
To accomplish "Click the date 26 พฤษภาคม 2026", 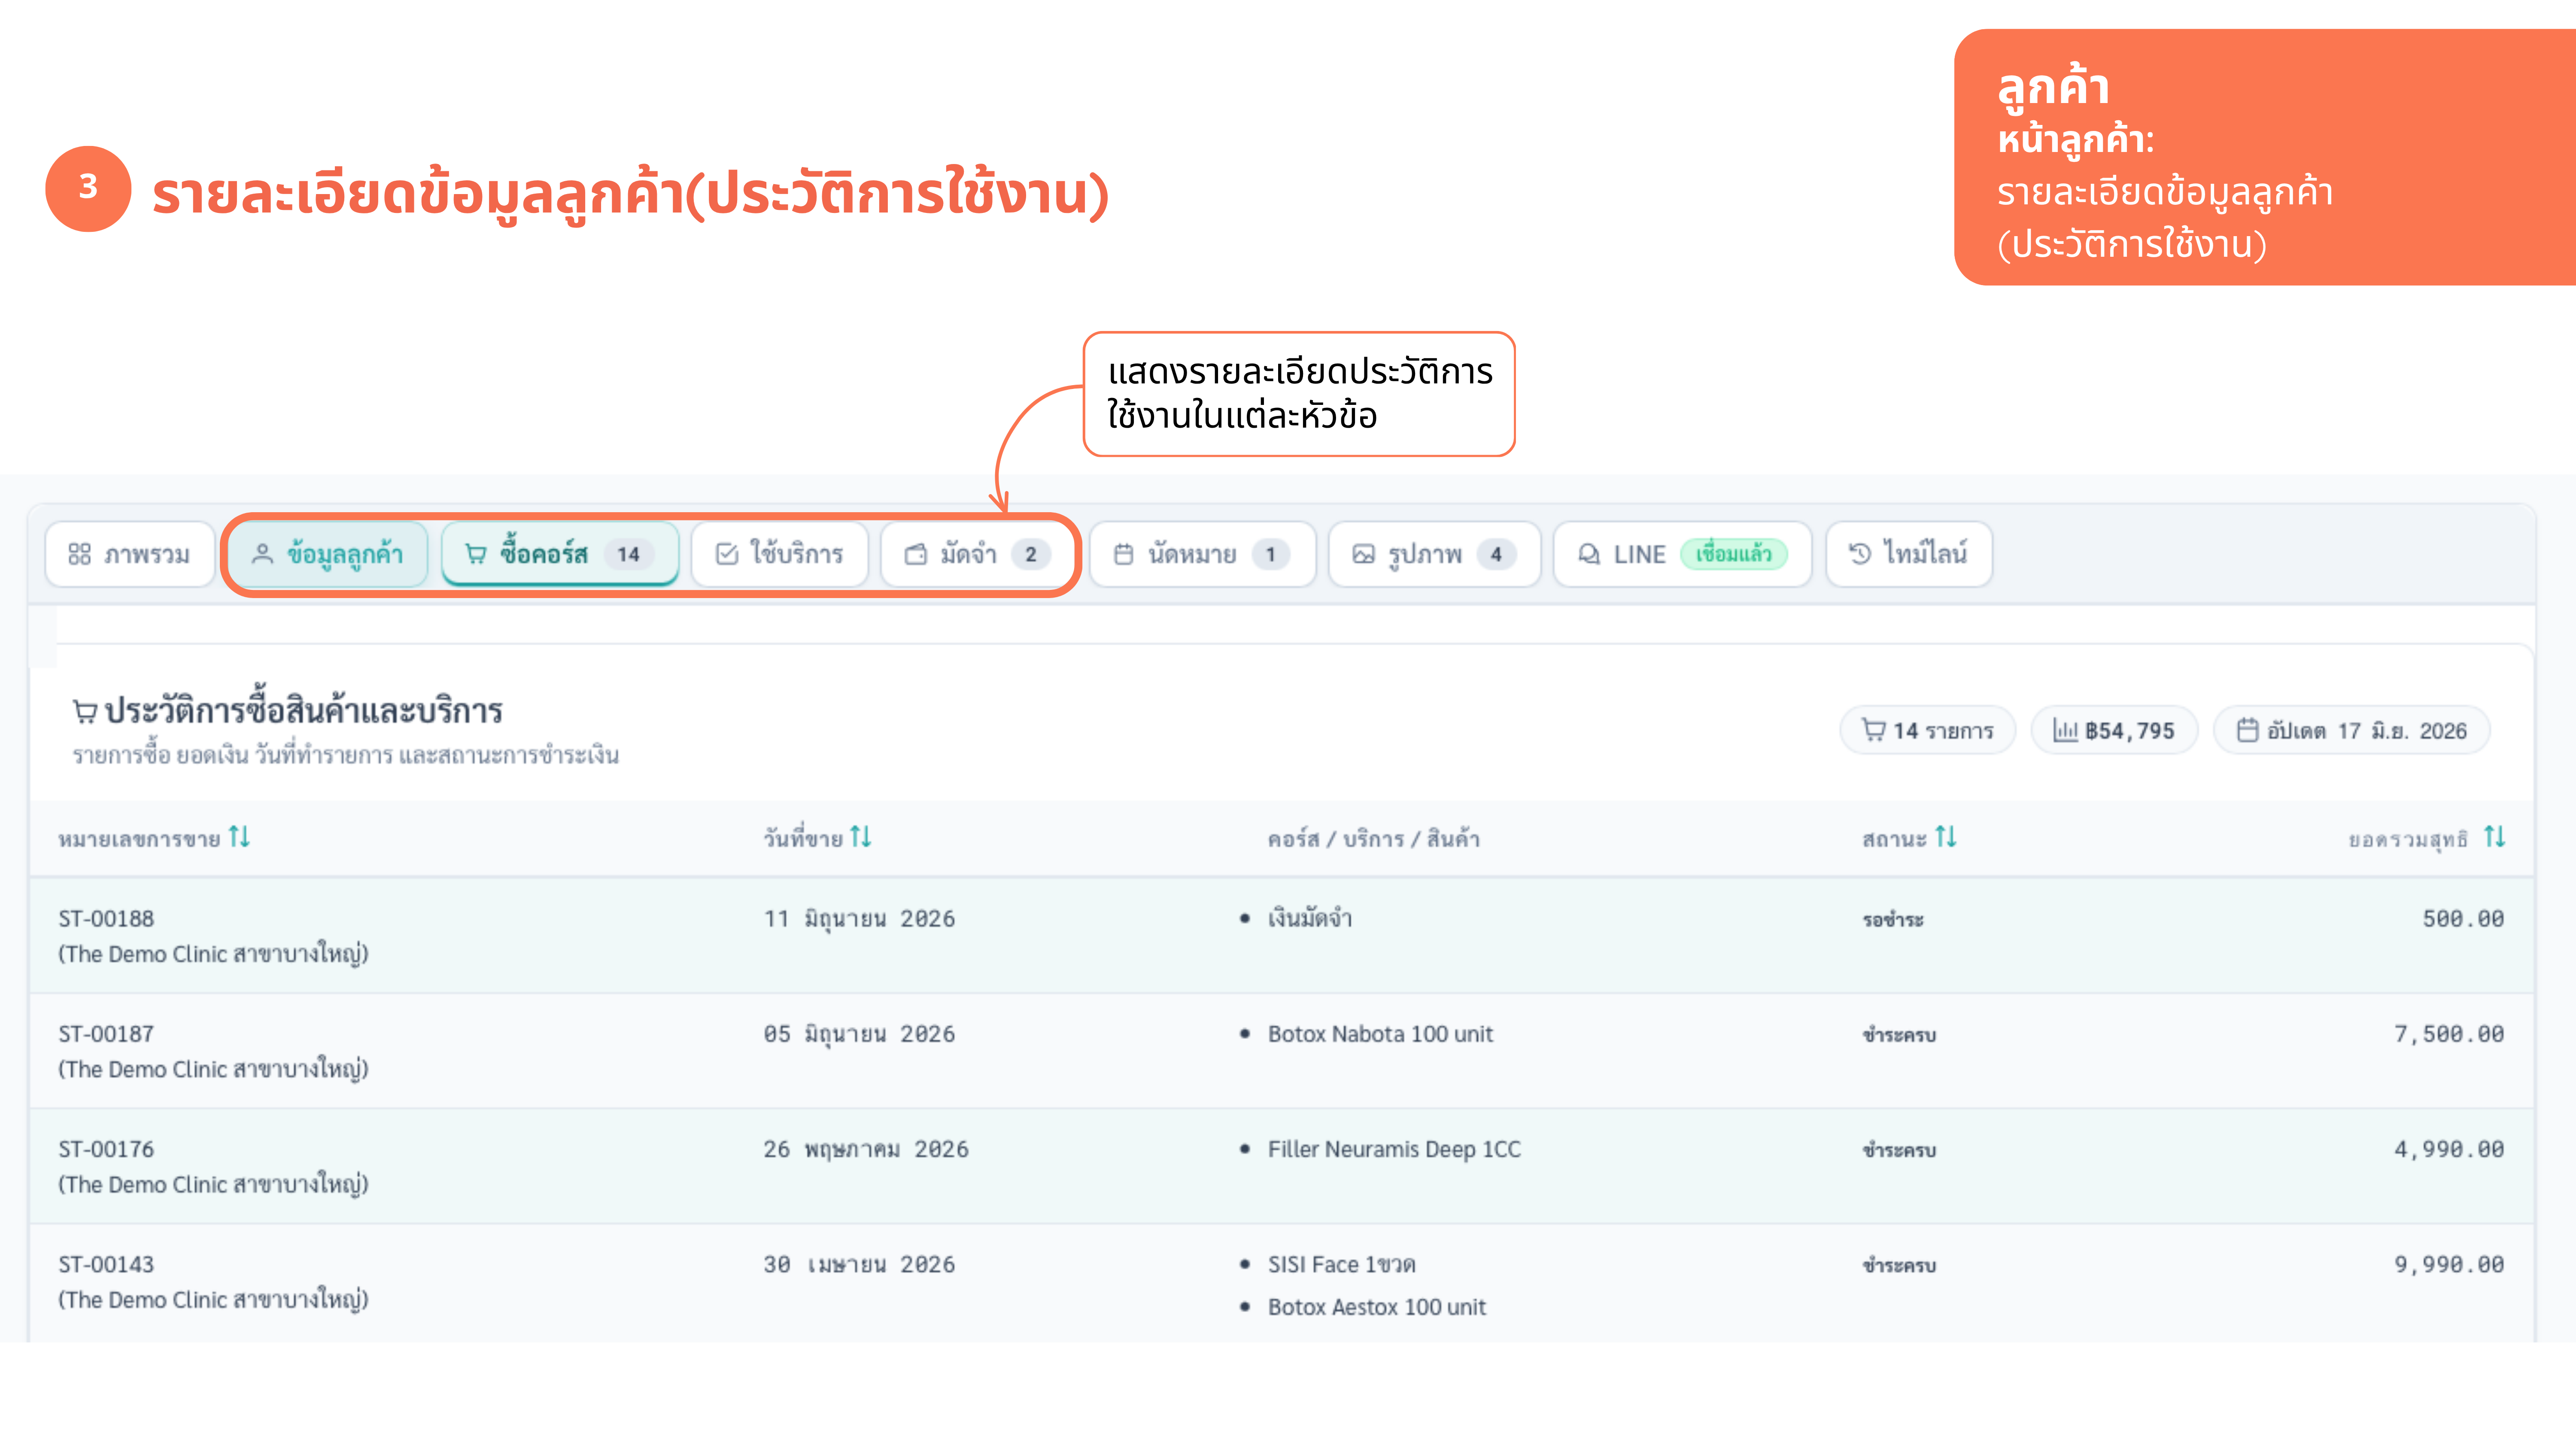I will click(x=866, y=1149).
